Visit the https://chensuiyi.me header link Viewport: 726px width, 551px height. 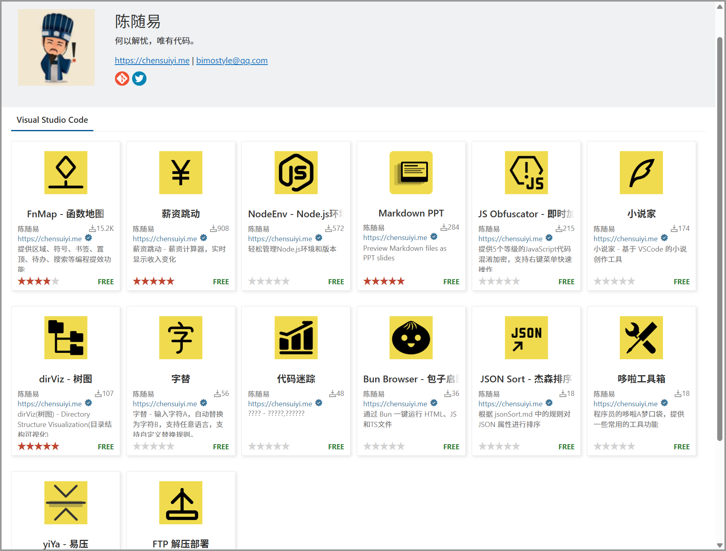point(152,61)
